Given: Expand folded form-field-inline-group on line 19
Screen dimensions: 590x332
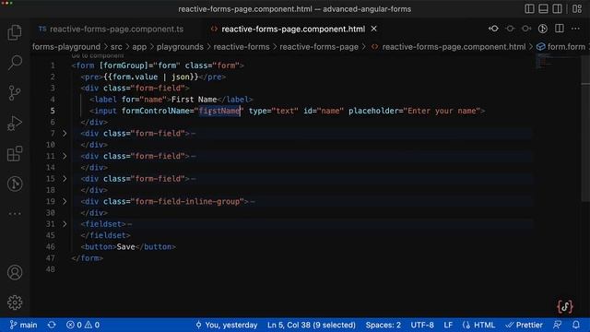Looking at the screenshot, I should coord(65,201).
